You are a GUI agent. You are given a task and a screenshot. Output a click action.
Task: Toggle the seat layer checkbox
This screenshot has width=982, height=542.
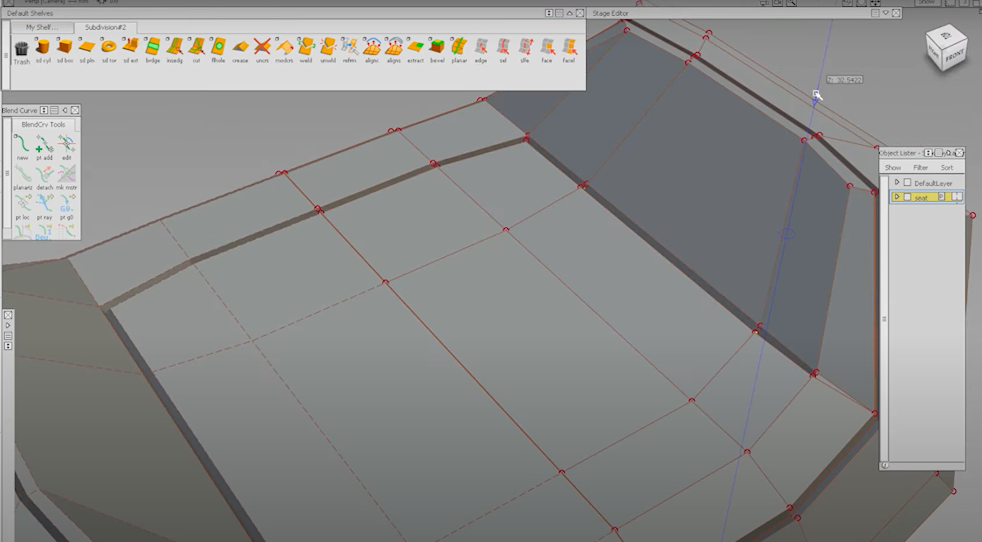[908, 197]
